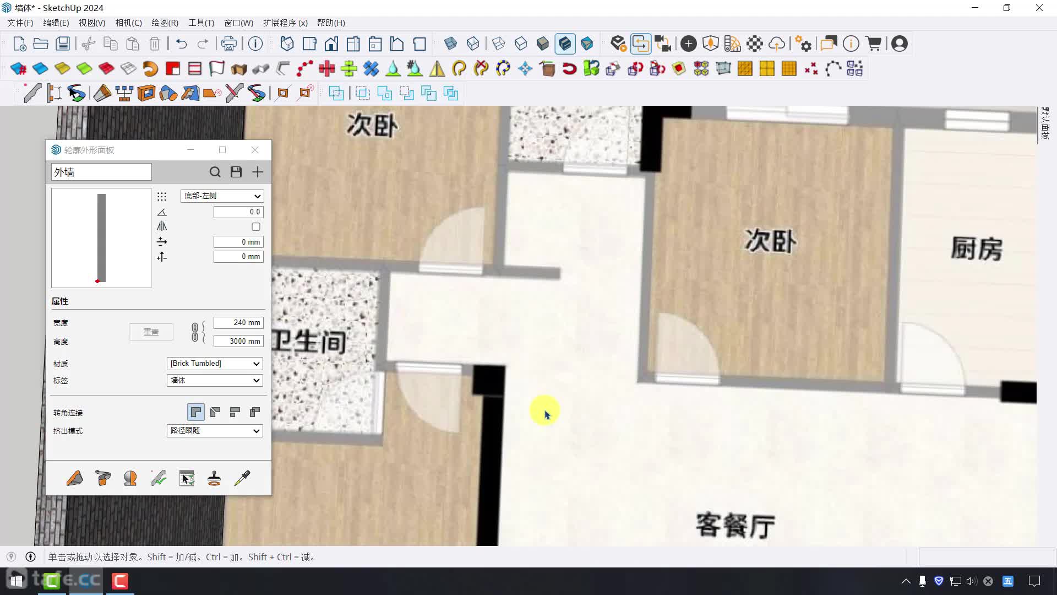This screenshot has width=1057, height=595.
Task: Click the profile preview thumbnail
Action: click(x=101, y=238)
